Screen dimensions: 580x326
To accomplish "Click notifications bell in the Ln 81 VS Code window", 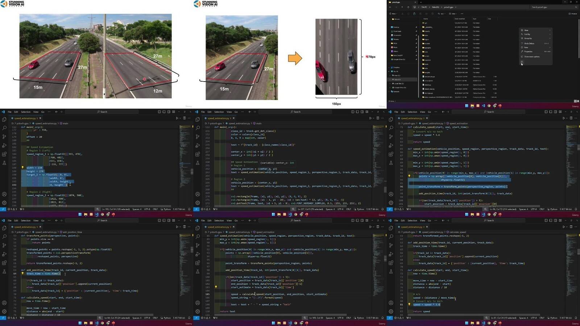I will pyautogui.click(x=576, y=318).
